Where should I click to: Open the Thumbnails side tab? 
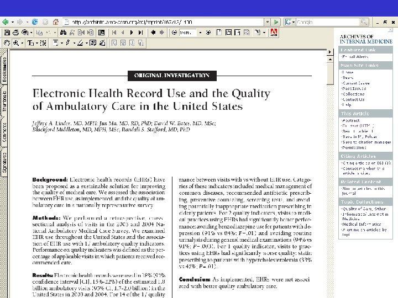4,101
